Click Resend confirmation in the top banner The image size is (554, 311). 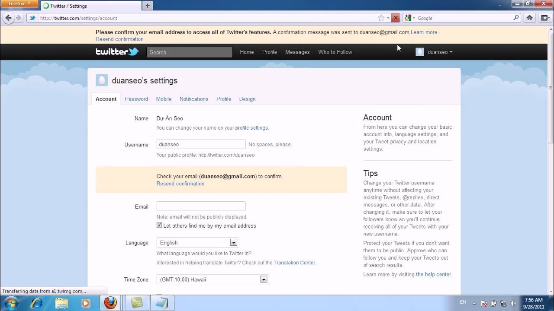click(x=119, y=39)
